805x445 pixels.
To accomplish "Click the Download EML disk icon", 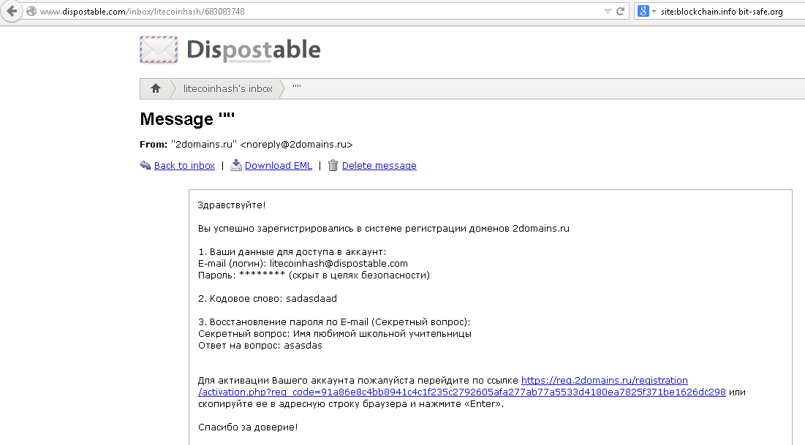I will (x=236, y=164).
